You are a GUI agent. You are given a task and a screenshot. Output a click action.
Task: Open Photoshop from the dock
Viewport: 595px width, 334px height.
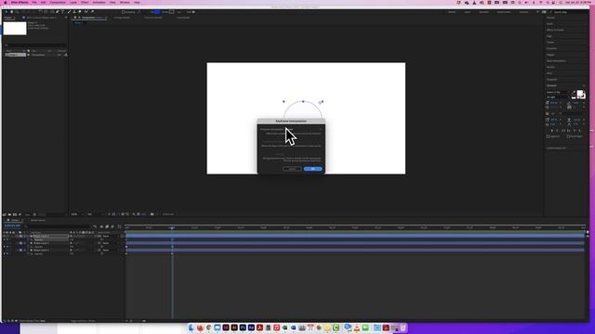pos(243,328)
